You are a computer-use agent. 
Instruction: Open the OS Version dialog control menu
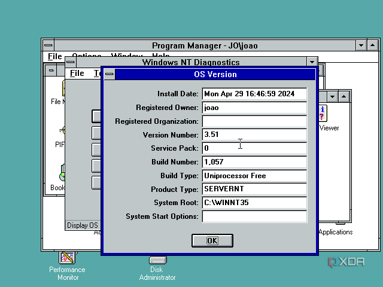point(109,74)
